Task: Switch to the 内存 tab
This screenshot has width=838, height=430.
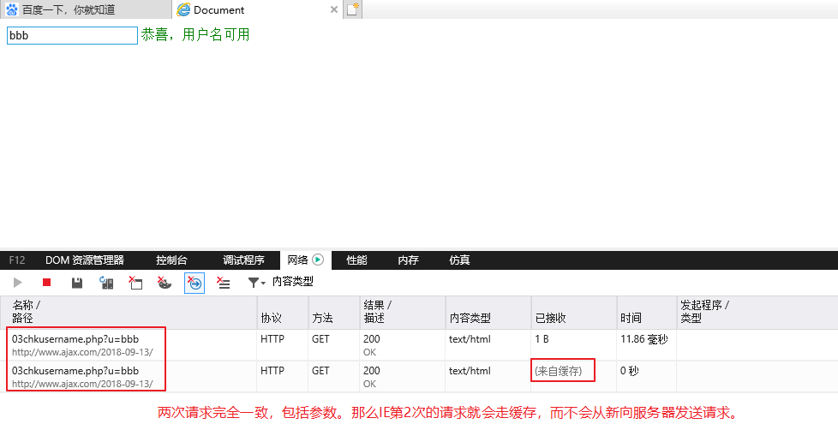Action: [x=409, y=260]
